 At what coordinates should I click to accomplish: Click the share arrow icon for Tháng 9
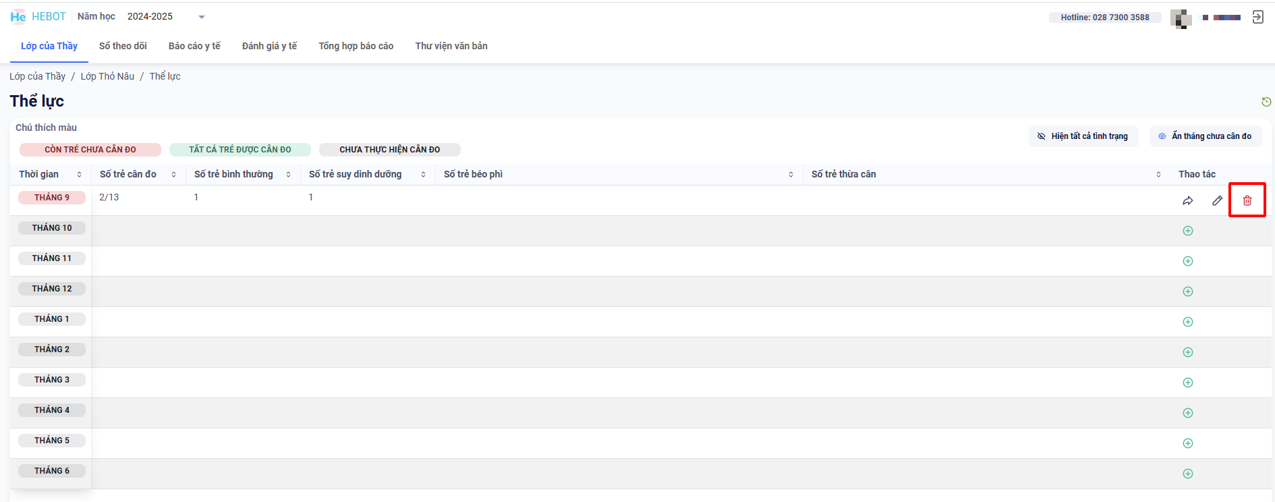point(1187,200)
